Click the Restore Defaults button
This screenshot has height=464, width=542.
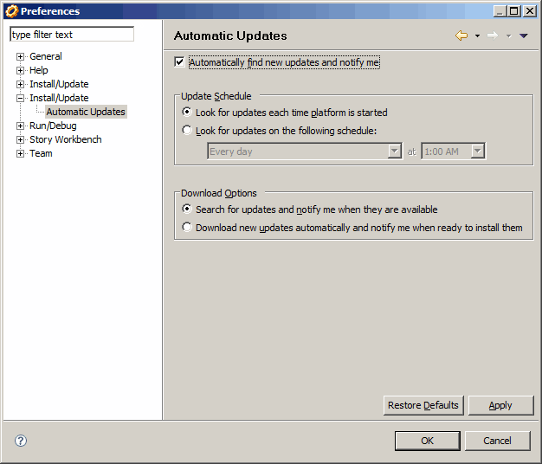tap(423, 405)
